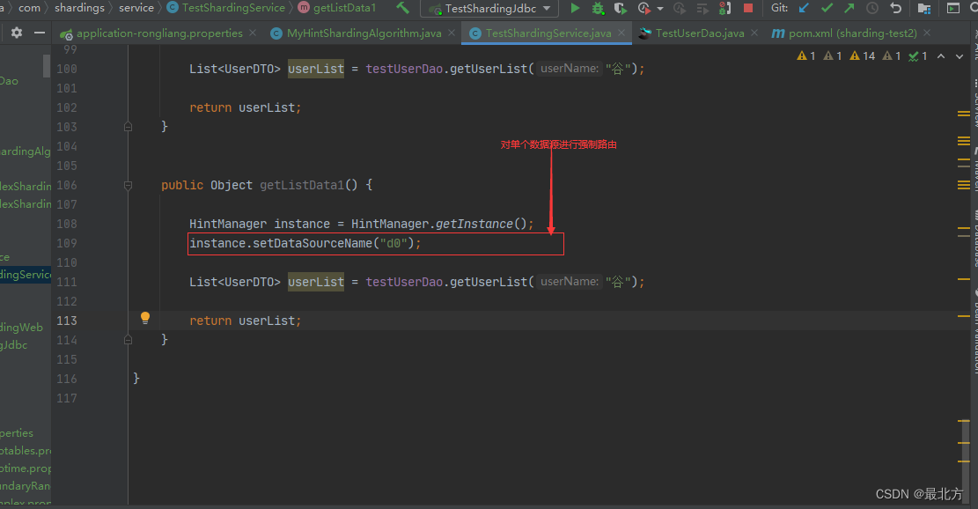The image size is (978, 509).
Task: Commit changes using the green Git checkmark
Action: pyautogui.click(x=827, y=8)
